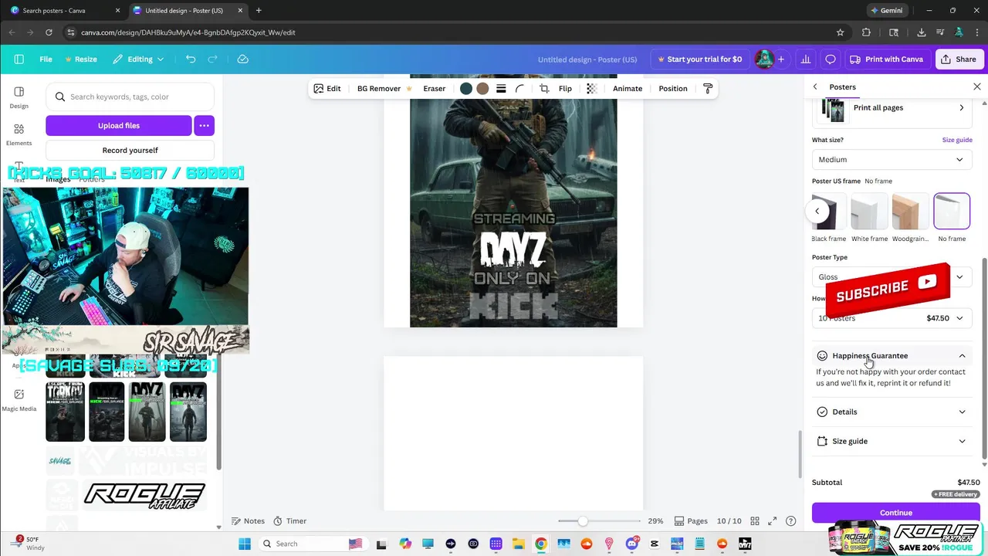Open the help question mark icon
This screenshot has width=988, height=556.
point(790,521)
